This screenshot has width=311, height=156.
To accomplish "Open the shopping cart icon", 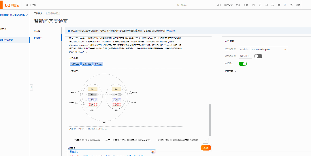I will coord(279,5).
